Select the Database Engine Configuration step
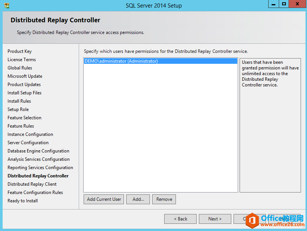Image resolution: width=307 pixels, height=231 pixels. [x=38, y=151]
